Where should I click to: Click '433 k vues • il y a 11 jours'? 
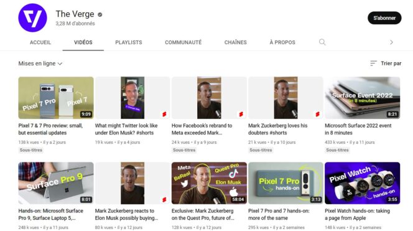(x=350, y=142)
